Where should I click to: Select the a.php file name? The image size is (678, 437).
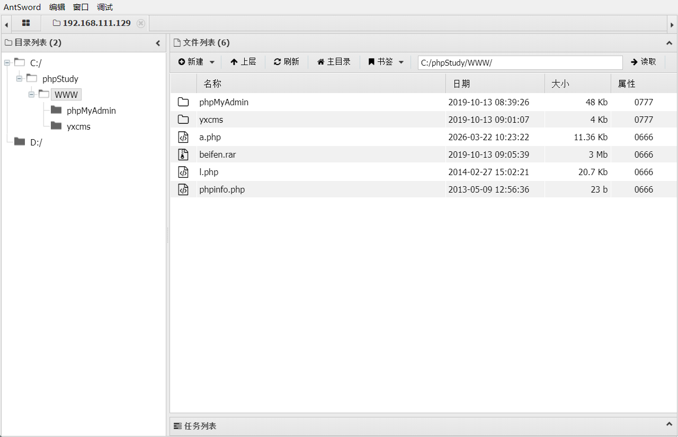(210, 137)
